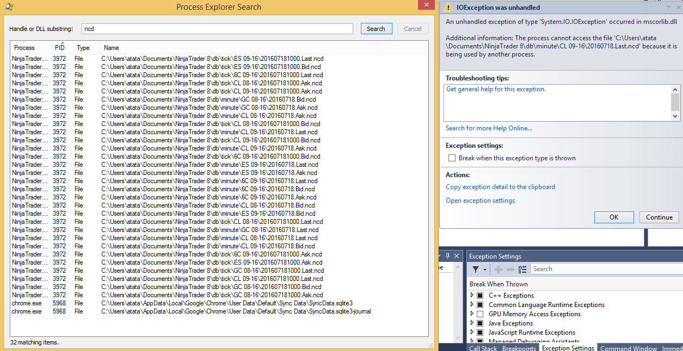The width and height of the screenshot is (683, 351).
Task: Close the IOException dialog with X icon
Action: 678,7
